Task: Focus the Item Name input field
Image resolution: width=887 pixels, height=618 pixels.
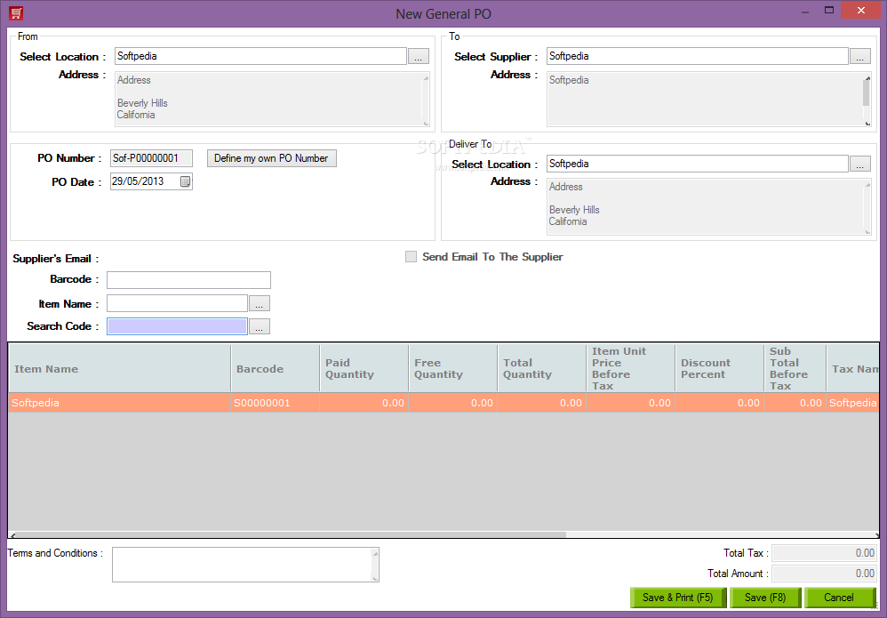Action: pyautogui.click(x=177, y=303)
